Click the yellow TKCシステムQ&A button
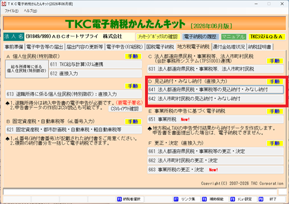 click(x=266, y=37)
